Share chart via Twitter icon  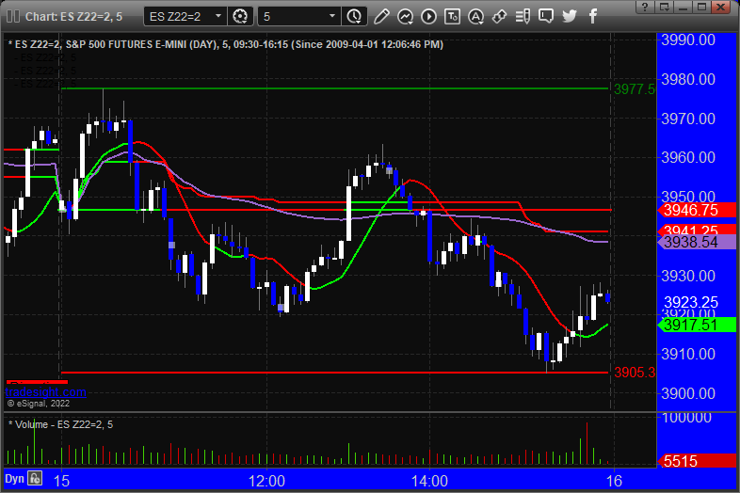point(570,17)
